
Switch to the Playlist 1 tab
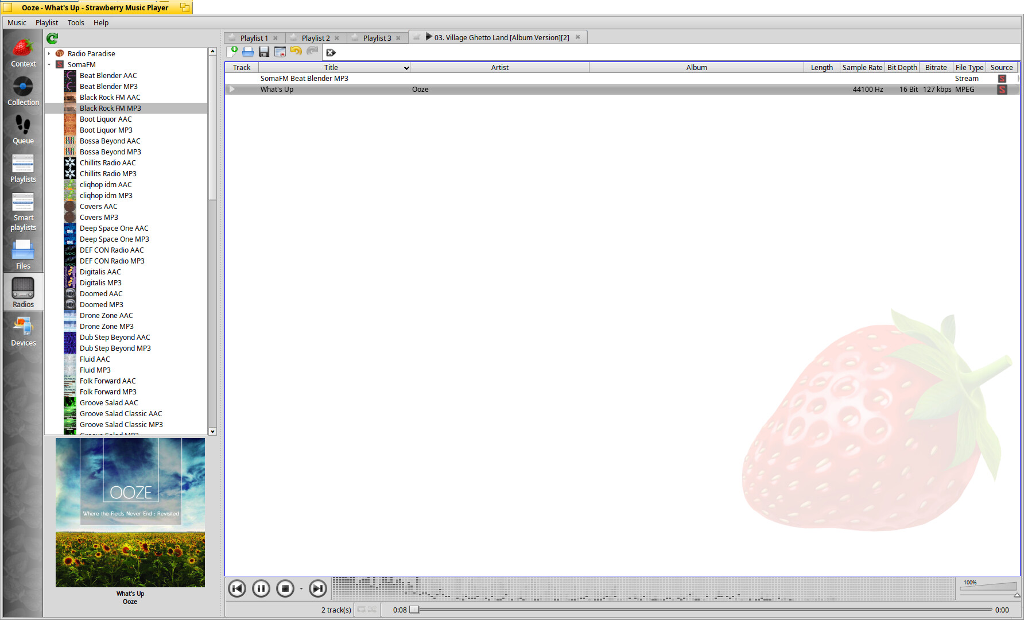[x=254, y=38]
